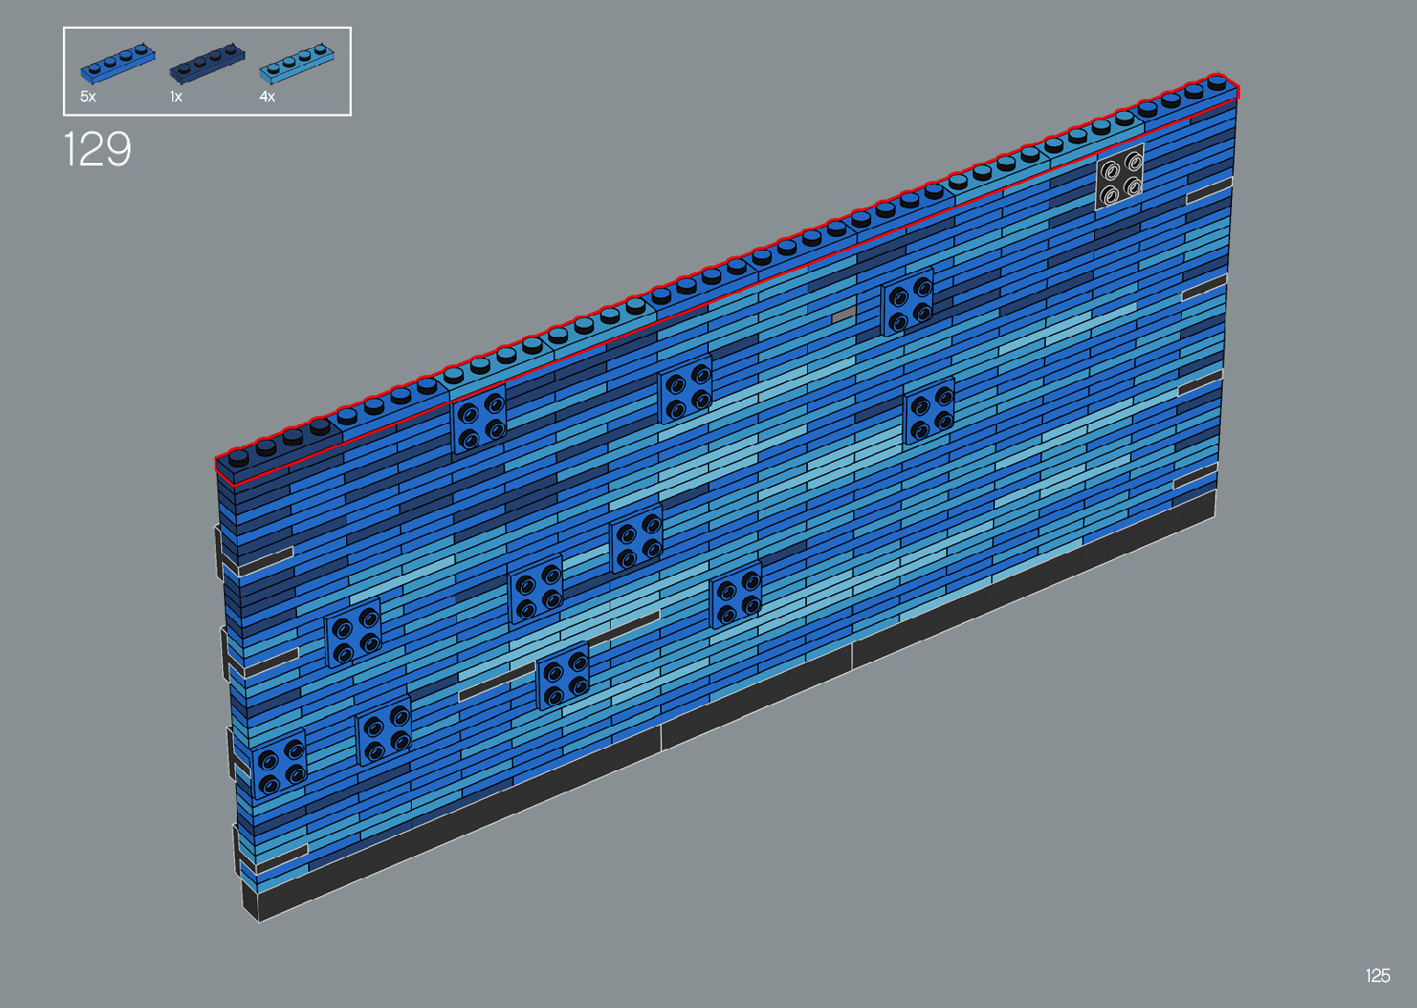The image size is (1417, 1008).
Task: Click the first stud at top row's left end
Action: pyautogui.click(x=239, y=457)
